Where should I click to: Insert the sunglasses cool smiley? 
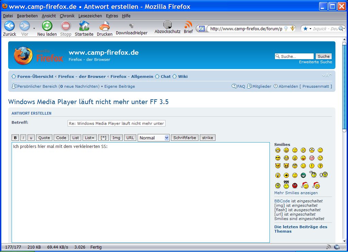pos(278,158)
